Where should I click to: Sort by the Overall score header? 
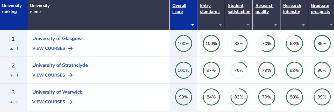point(179,9)
